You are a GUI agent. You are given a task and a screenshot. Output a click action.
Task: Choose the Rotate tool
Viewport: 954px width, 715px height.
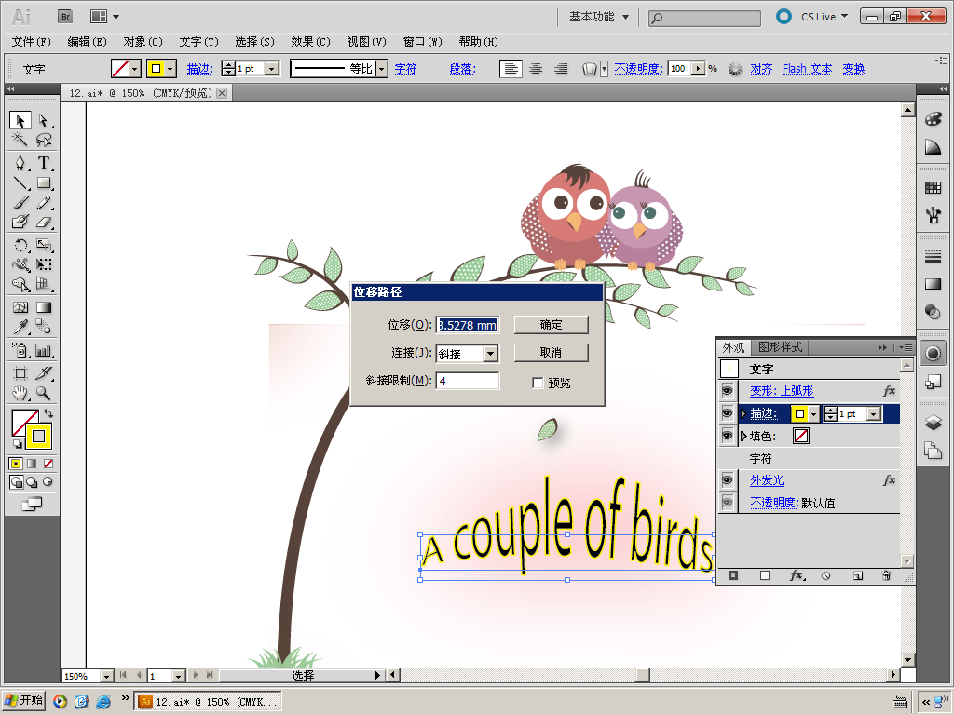(20, 245)
